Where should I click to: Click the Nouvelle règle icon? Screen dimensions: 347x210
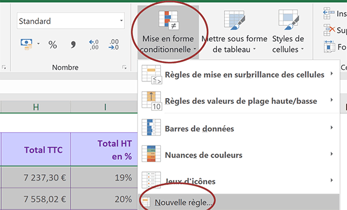pyautogui.click(x=146, y=202)
